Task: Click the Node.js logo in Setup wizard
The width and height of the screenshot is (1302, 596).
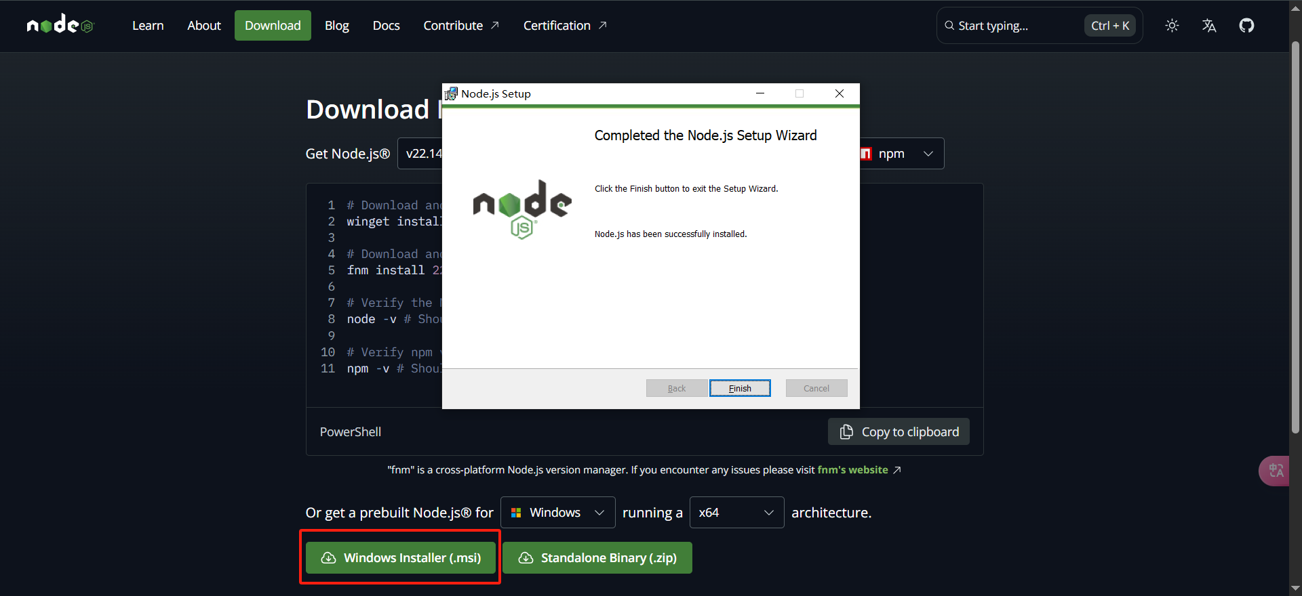Action: point(522,209)
